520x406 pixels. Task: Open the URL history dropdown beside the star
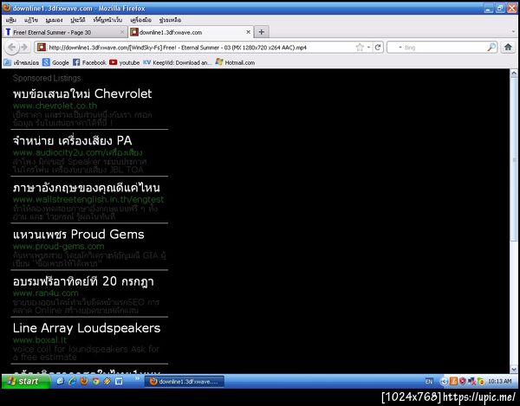[x=369, y=48]
